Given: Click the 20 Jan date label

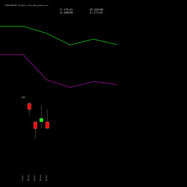Looking at the screenshot, I should [x=28, y=178].
